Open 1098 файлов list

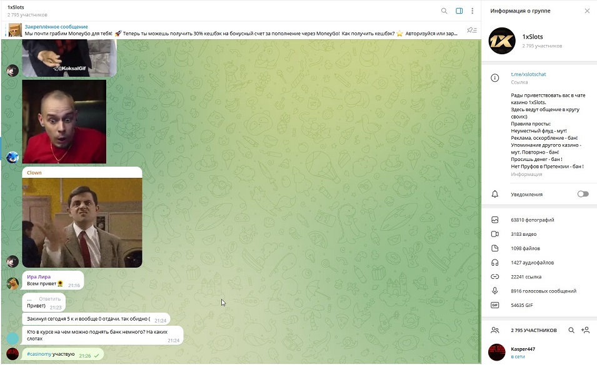click(x=525, y=248)
